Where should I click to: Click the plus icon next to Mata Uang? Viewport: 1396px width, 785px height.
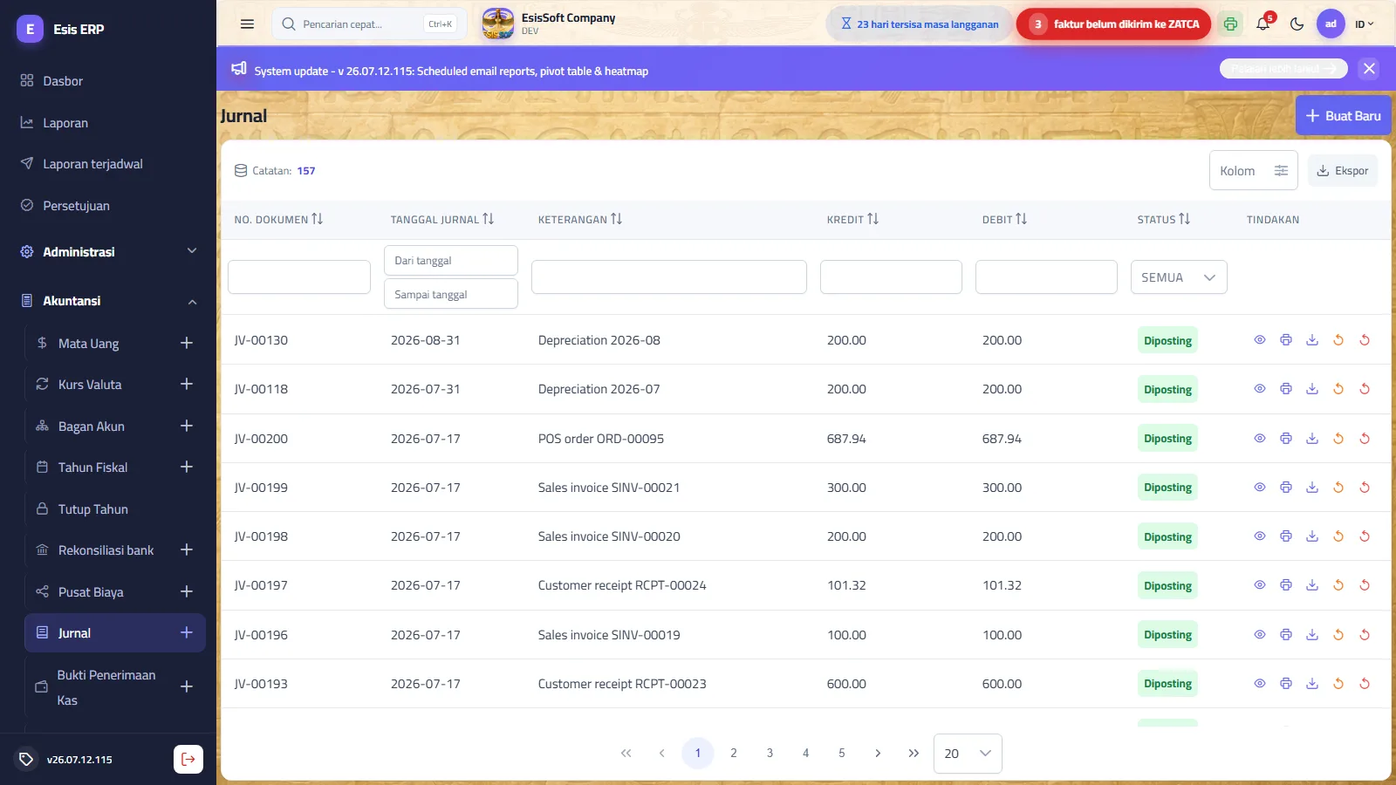coord(186,343)
